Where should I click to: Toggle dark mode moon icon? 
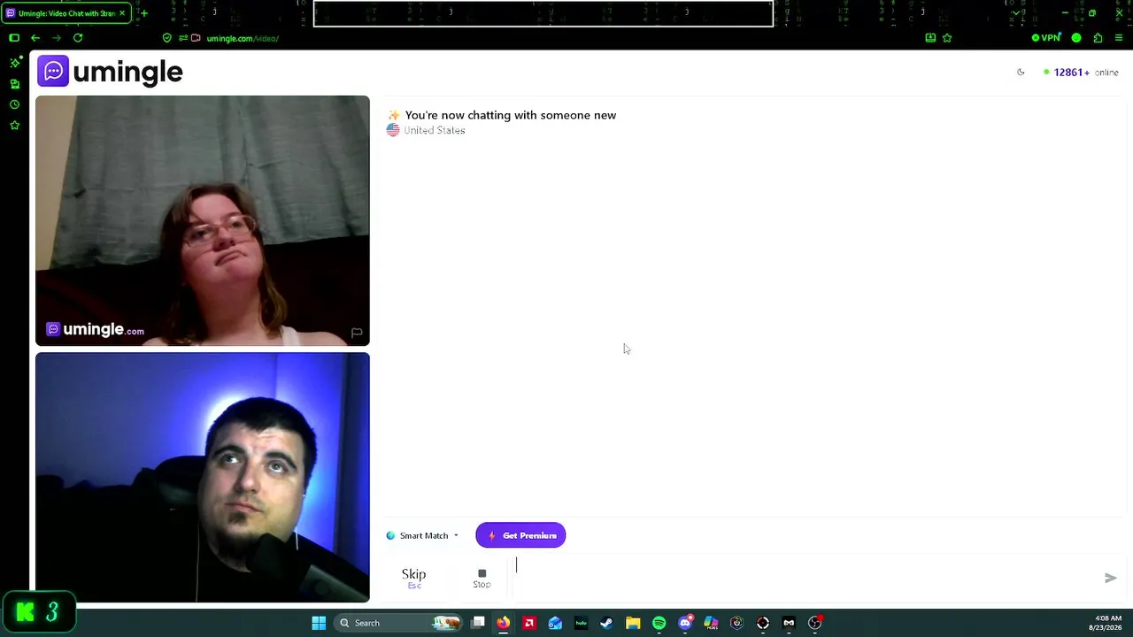pyautogui.click(x=1021, y=73)
